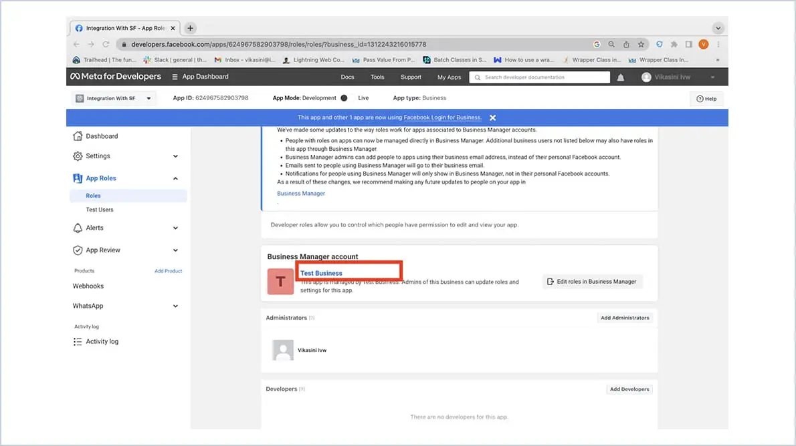This screenshot has height=446, width=796.
Task: Click the browser forward arrow
Action: pyautogui.click(x=91, y=45)
